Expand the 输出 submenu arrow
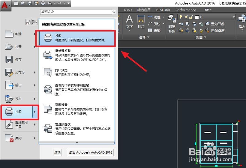Screen dimensions: 246x168 point(35,85)
